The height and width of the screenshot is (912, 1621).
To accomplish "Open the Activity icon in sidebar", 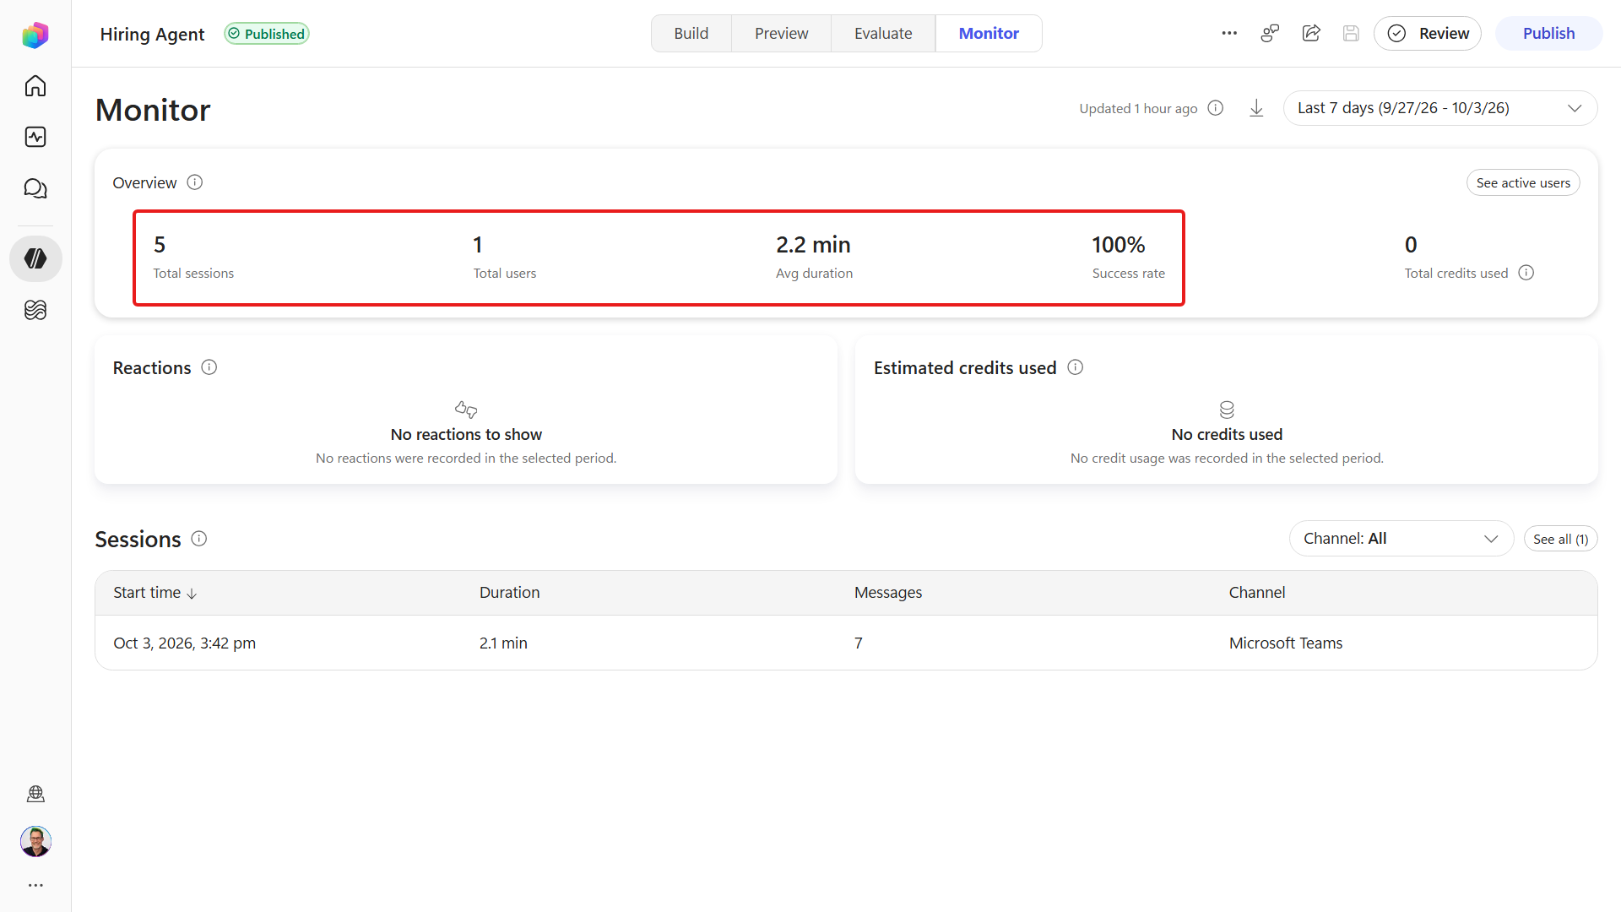I will point(35,137).
